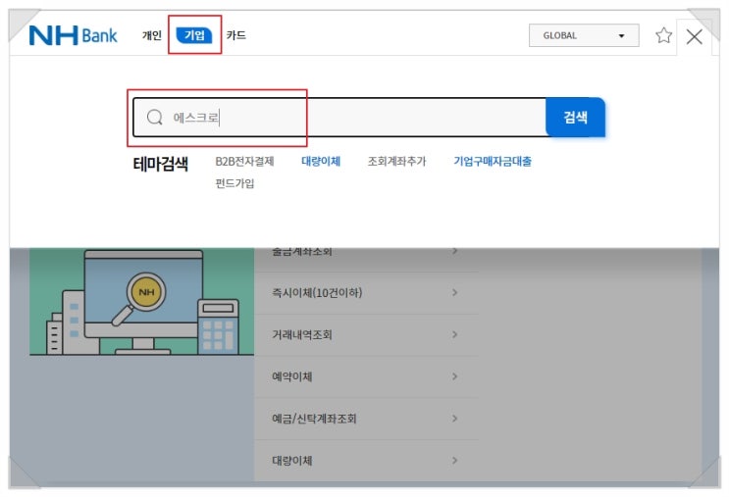The image size is (729, 497).
Task: Open the 거래내역조회 menu item
Action: (x=366, y=335)
